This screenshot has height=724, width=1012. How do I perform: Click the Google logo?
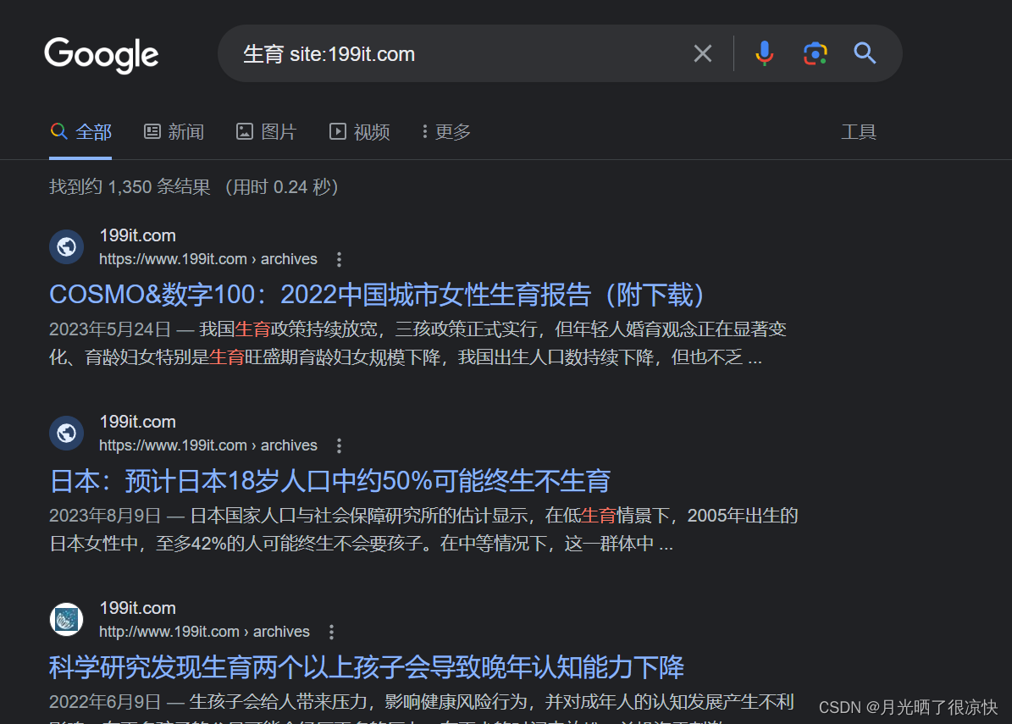point(102,55)
